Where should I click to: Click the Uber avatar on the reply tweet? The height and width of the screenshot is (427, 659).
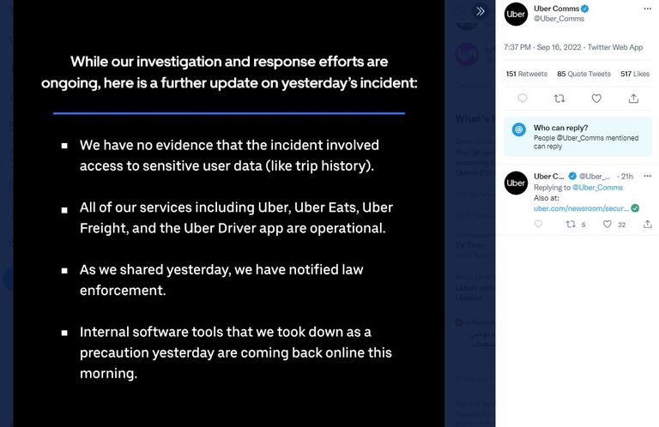(x=516, y=183)
